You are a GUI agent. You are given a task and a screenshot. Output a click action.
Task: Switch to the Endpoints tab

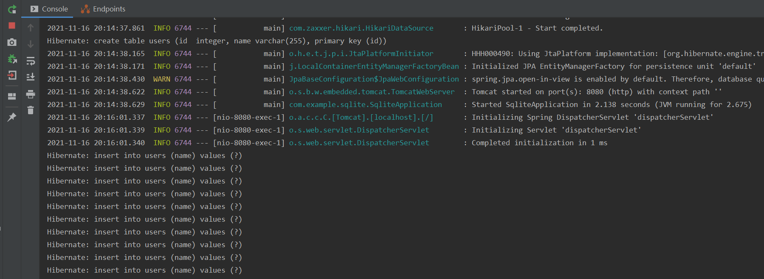click(x=102, y=8)
